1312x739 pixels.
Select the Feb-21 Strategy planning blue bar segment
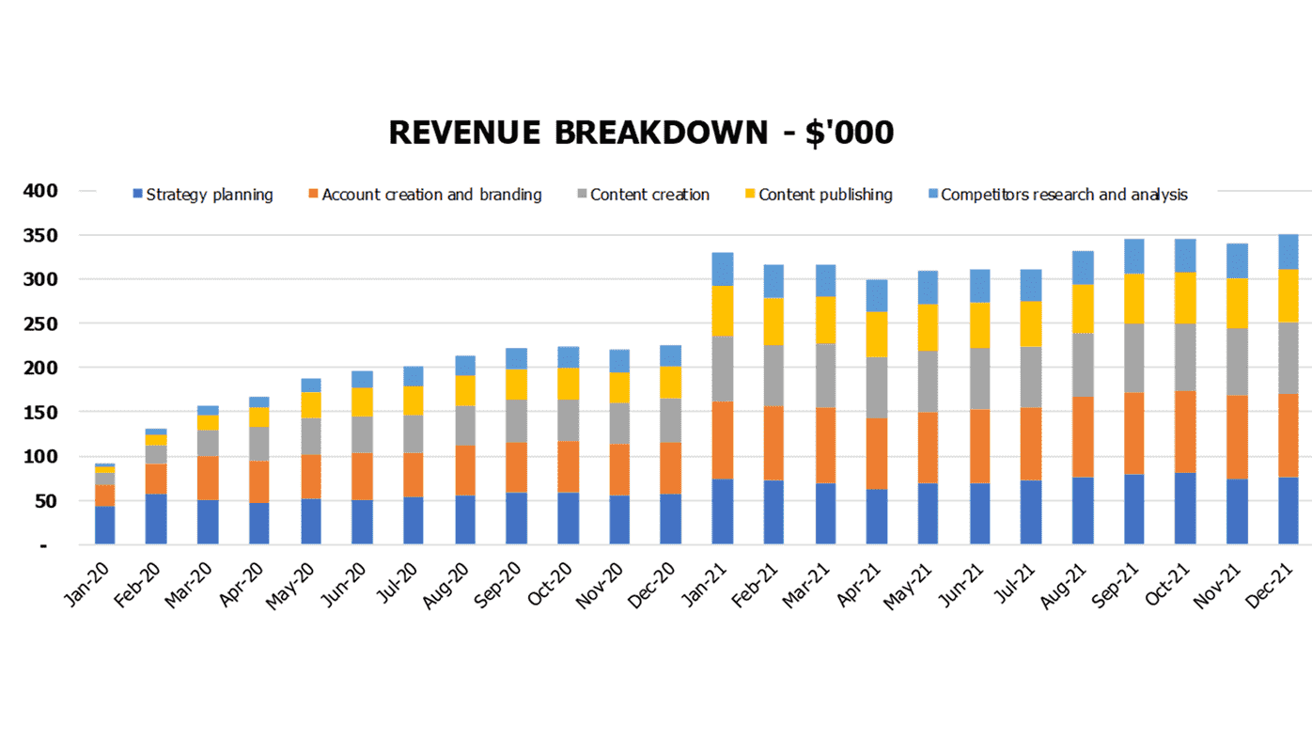773,512
